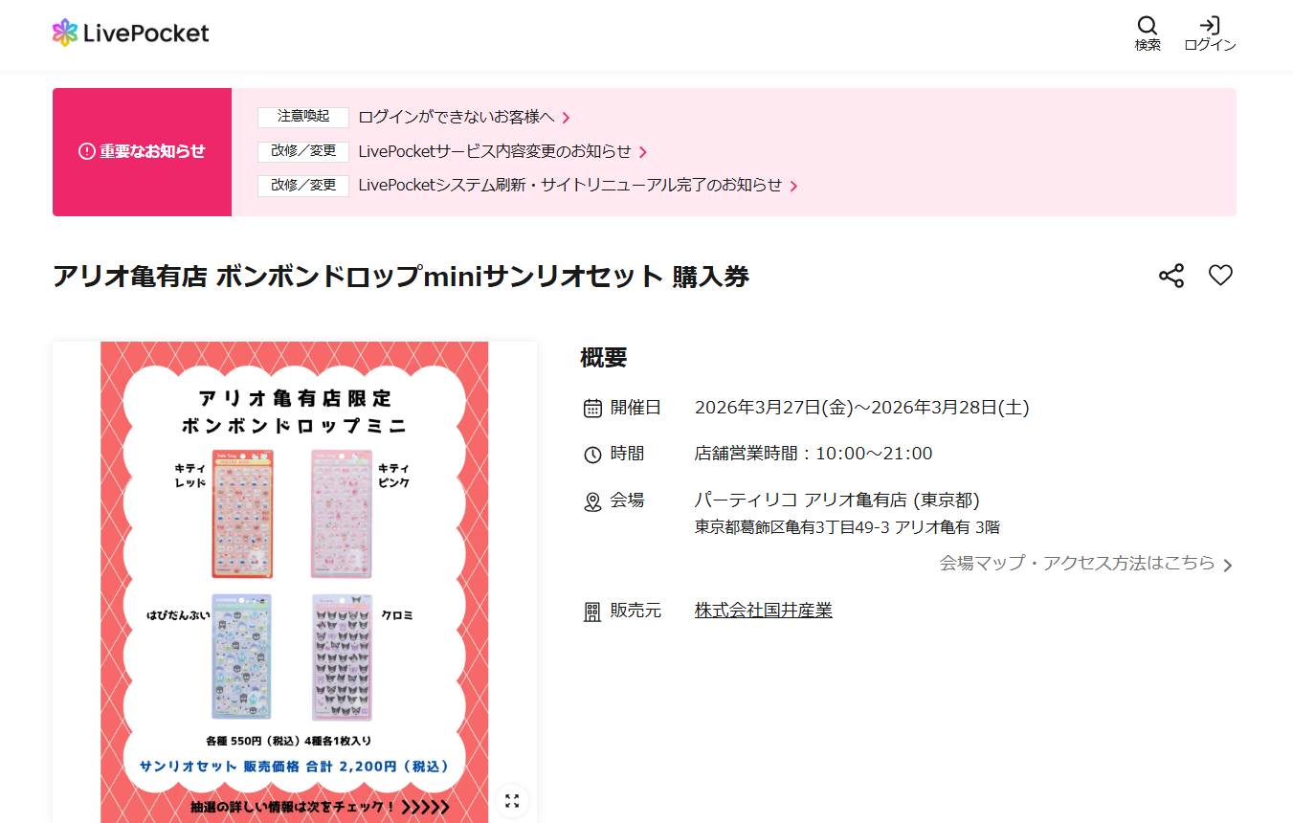1293x823 pixels.
Task: Click the 改修／変更 tag on the second notice
Action: coord(303,151)
